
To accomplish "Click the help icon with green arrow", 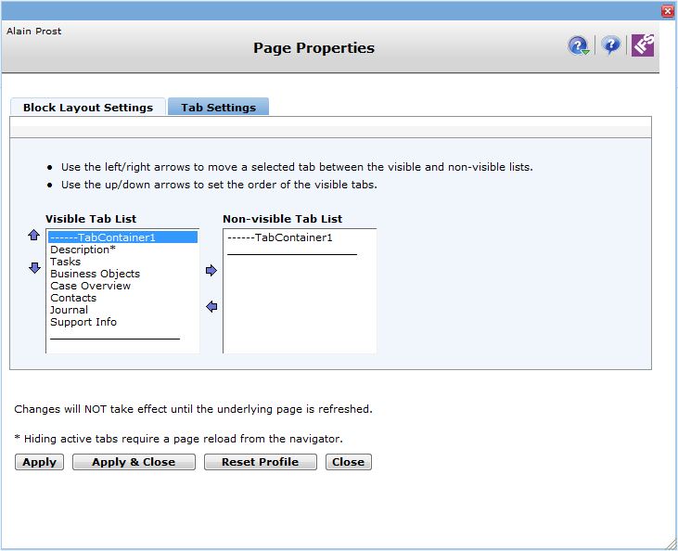I will click(x=579, y=45).
